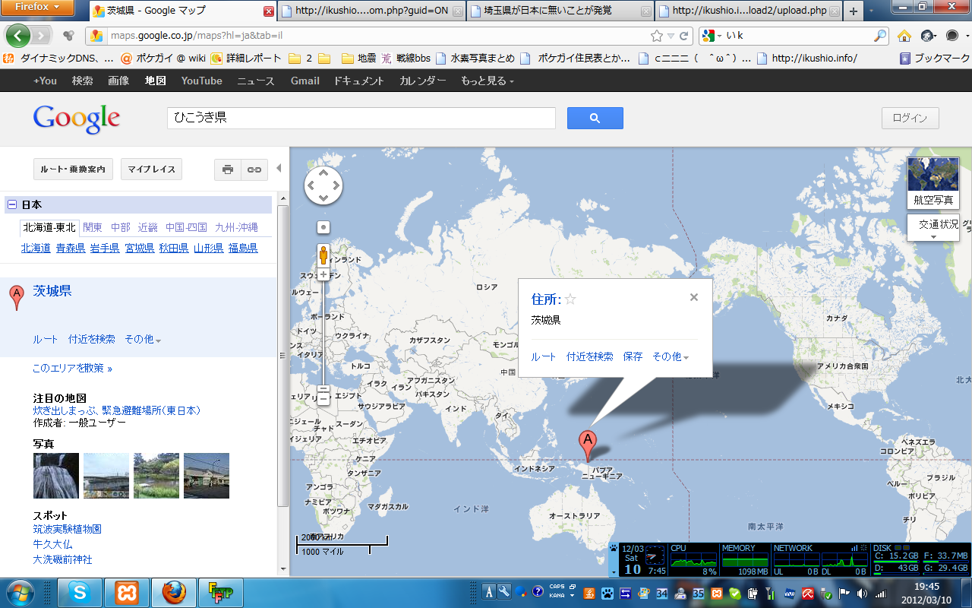Open その他 dropdown in the info window

click(670, 357)
